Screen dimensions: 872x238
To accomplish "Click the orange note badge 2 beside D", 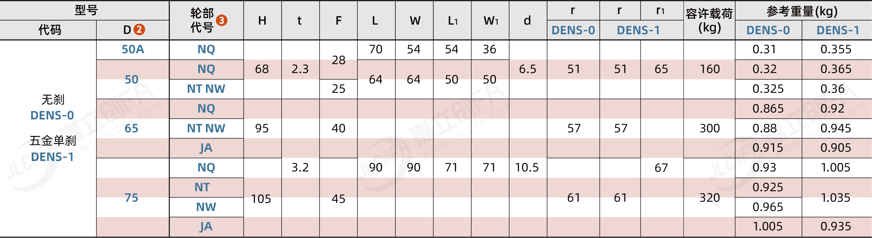I will (x=139, y=29).
